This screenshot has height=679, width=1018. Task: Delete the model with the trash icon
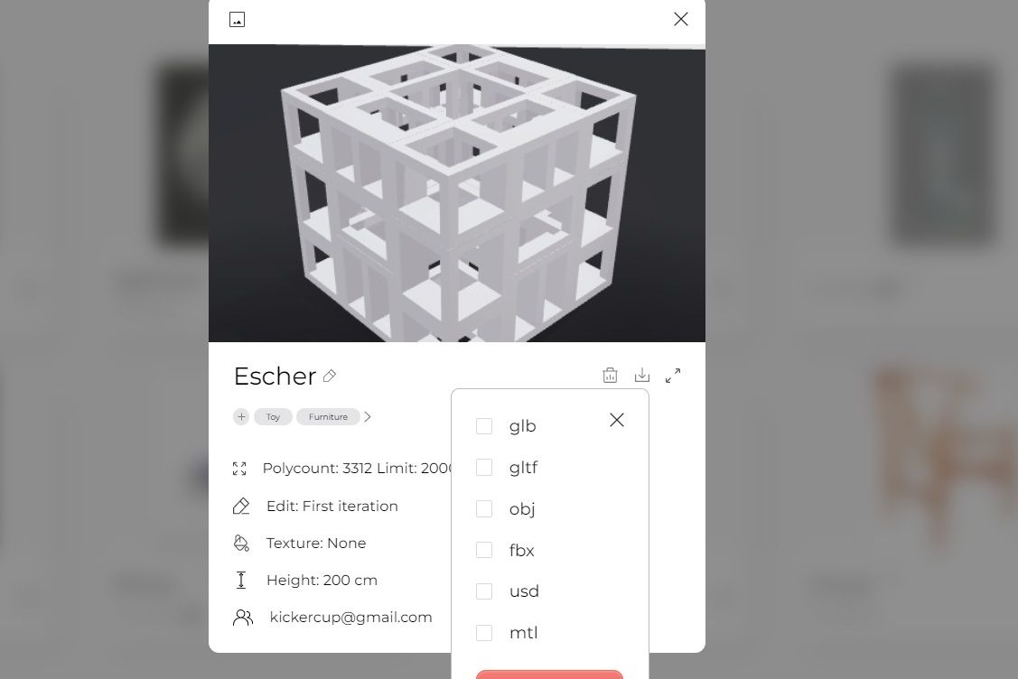coord(610,376)
